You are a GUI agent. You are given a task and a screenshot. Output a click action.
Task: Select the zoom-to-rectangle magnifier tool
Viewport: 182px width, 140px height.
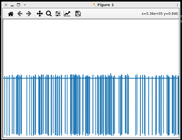[49, 14]
